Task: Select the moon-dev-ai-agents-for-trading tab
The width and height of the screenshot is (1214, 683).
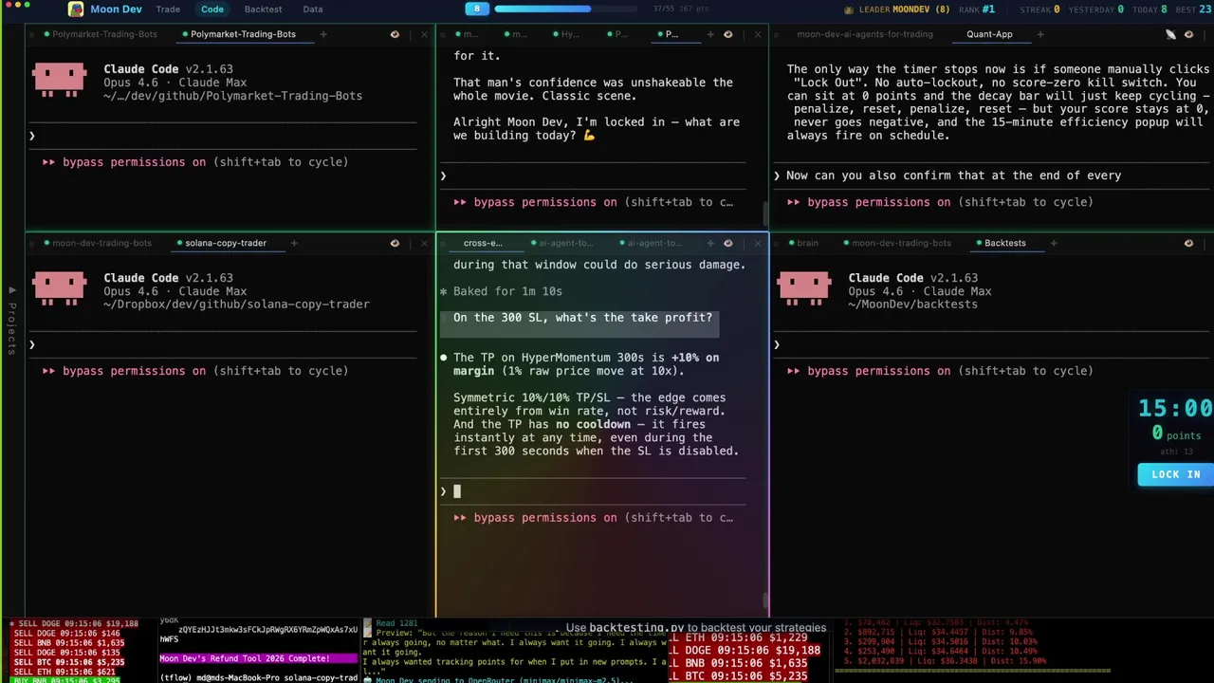Action: click(865, 34)
